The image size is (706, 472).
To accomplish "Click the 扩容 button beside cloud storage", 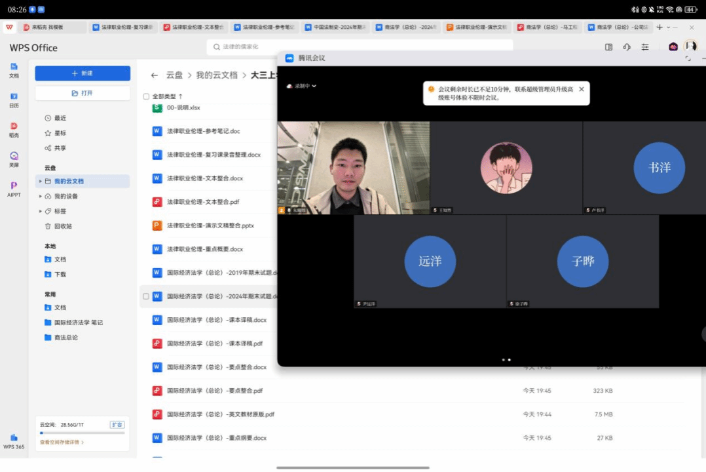I will coord(117,425).
